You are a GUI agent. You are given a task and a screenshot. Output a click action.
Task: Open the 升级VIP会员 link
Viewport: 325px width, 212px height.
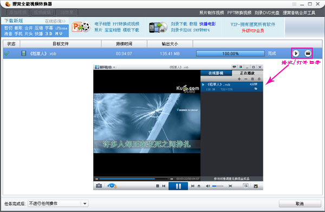click(253, 31)
